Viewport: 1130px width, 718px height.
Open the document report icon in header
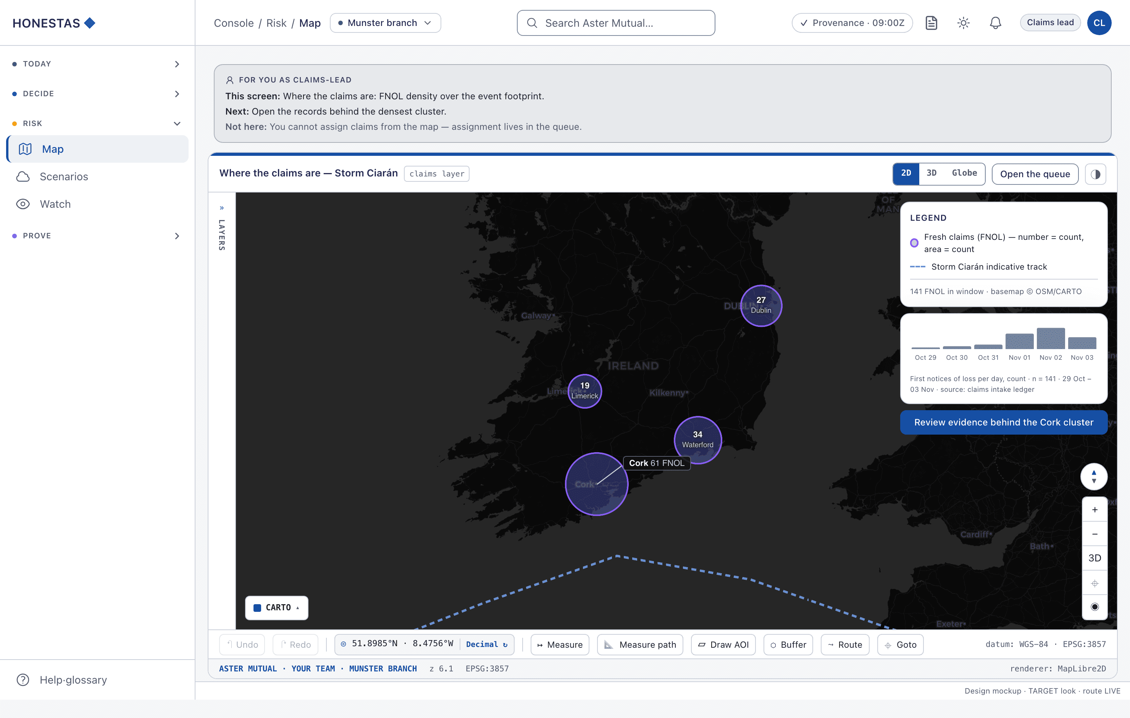coord(931,23)
